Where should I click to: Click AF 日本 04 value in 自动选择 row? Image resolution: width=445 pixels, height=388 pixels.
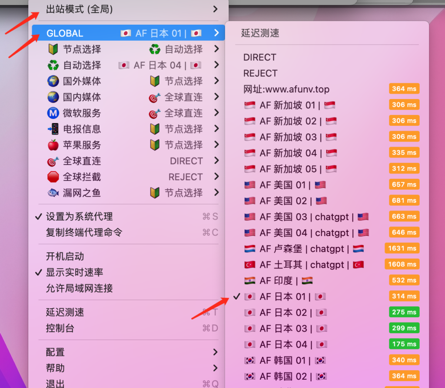coord(160,65)
